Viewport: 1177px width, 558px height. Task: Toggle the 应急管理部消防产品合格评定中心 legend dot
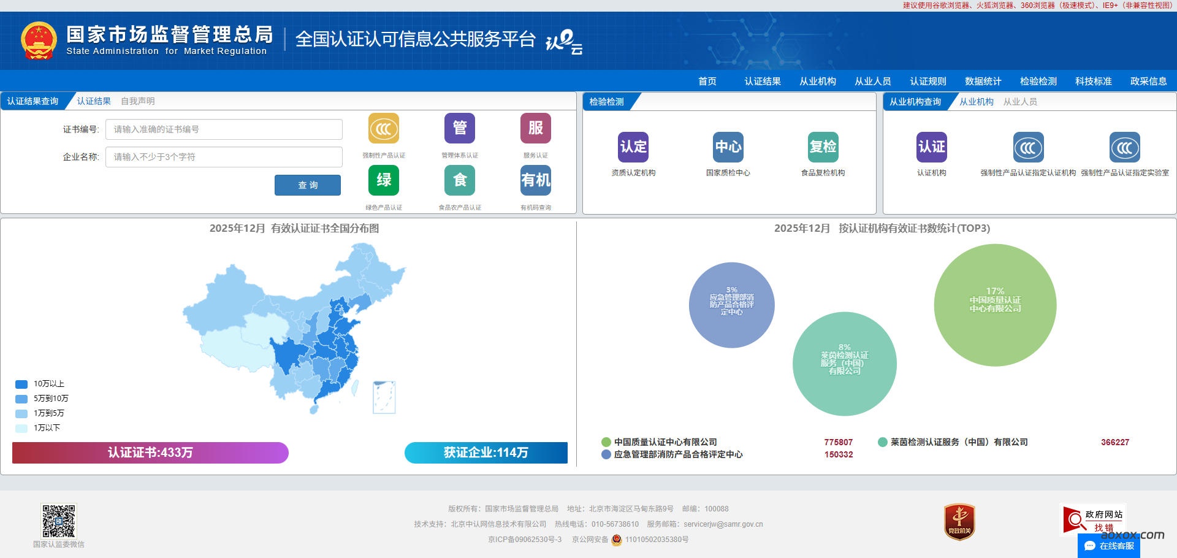click(x=607, y=454)
